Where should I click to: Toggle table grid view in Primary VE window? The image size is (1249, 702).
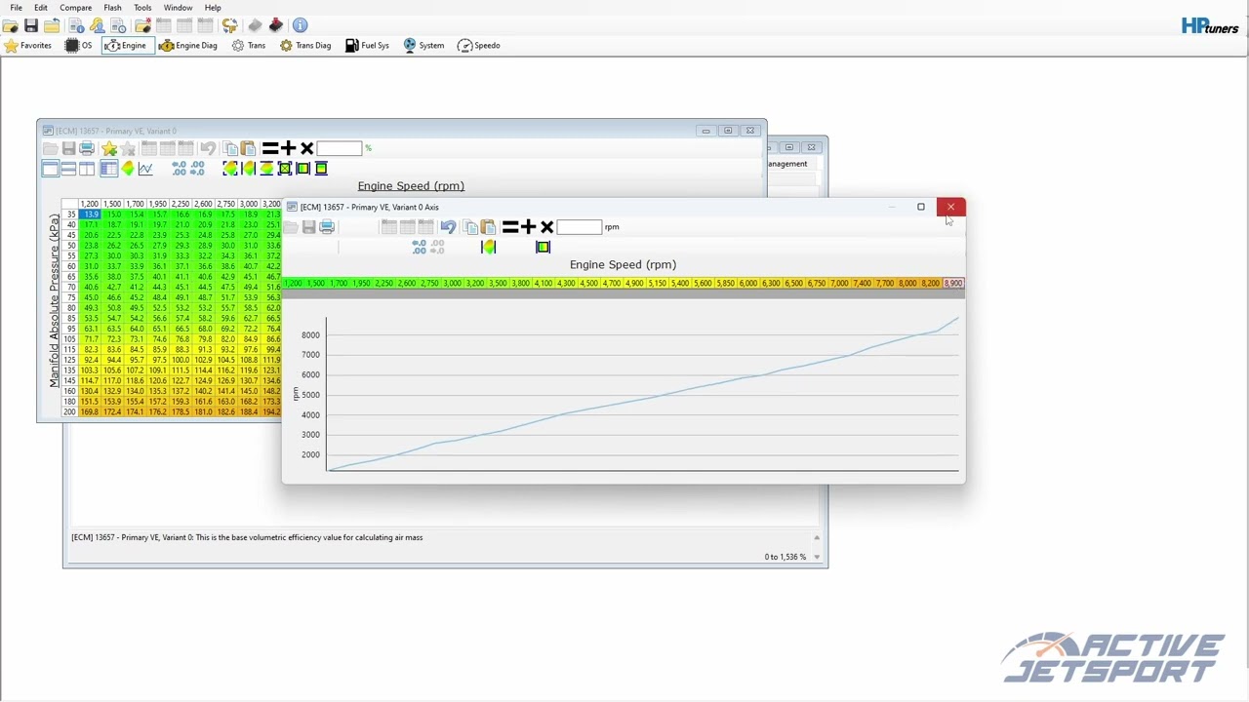click(108, 169)
